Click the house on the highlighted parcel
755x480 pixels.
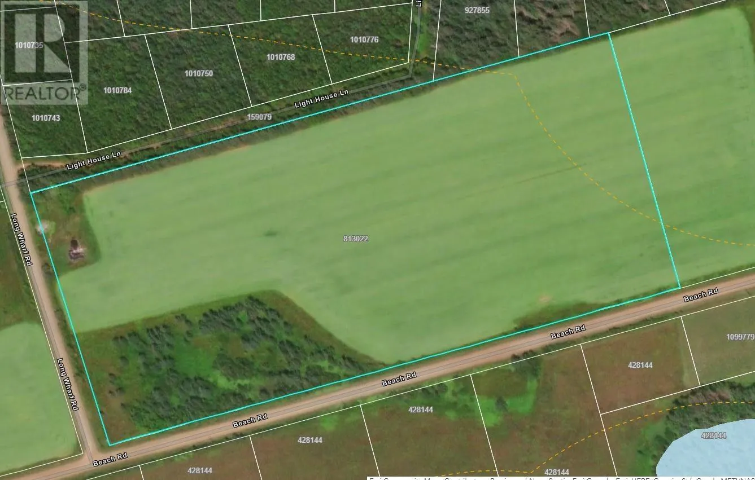click(x=75, y=250)
